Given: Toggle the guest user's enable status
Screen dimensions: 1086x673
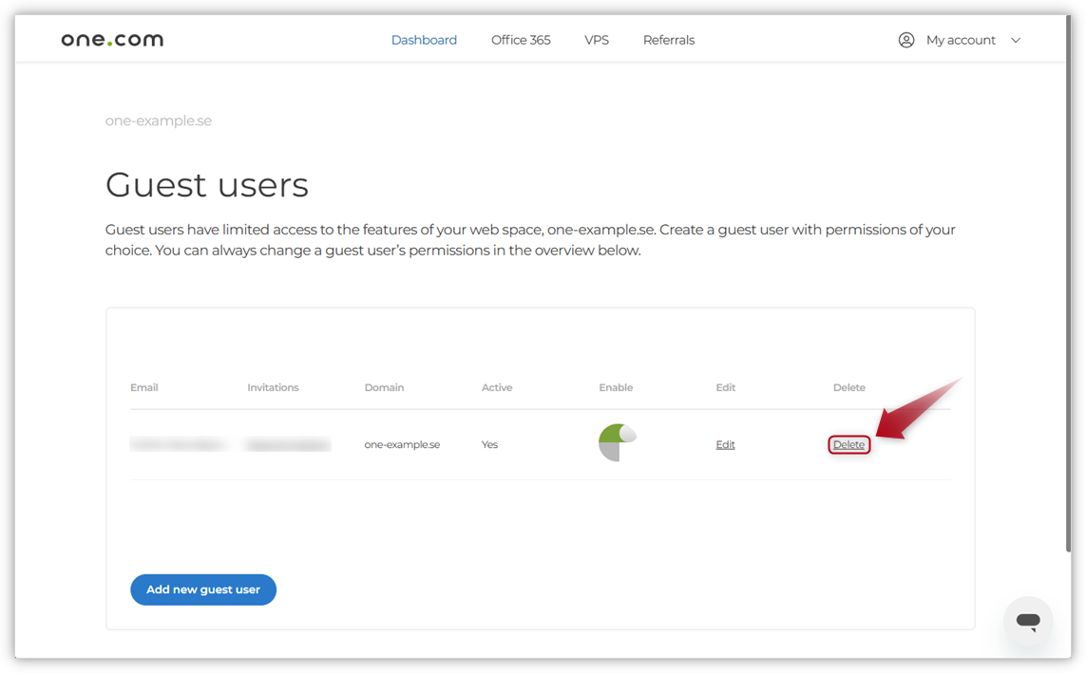Looking at the screenshot, I should [617, 442].
